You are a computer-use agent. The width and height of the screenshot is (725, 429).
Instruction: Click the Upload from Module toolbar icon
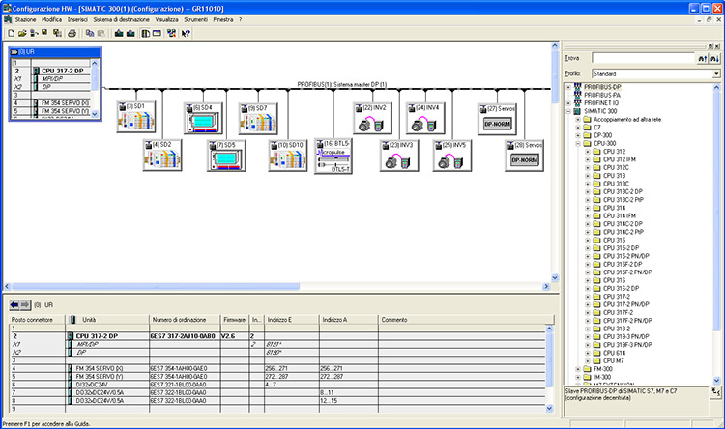[130, 33]
